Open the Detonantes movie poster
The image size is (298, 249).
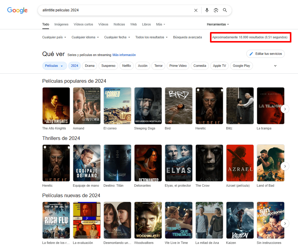point(148,163)
